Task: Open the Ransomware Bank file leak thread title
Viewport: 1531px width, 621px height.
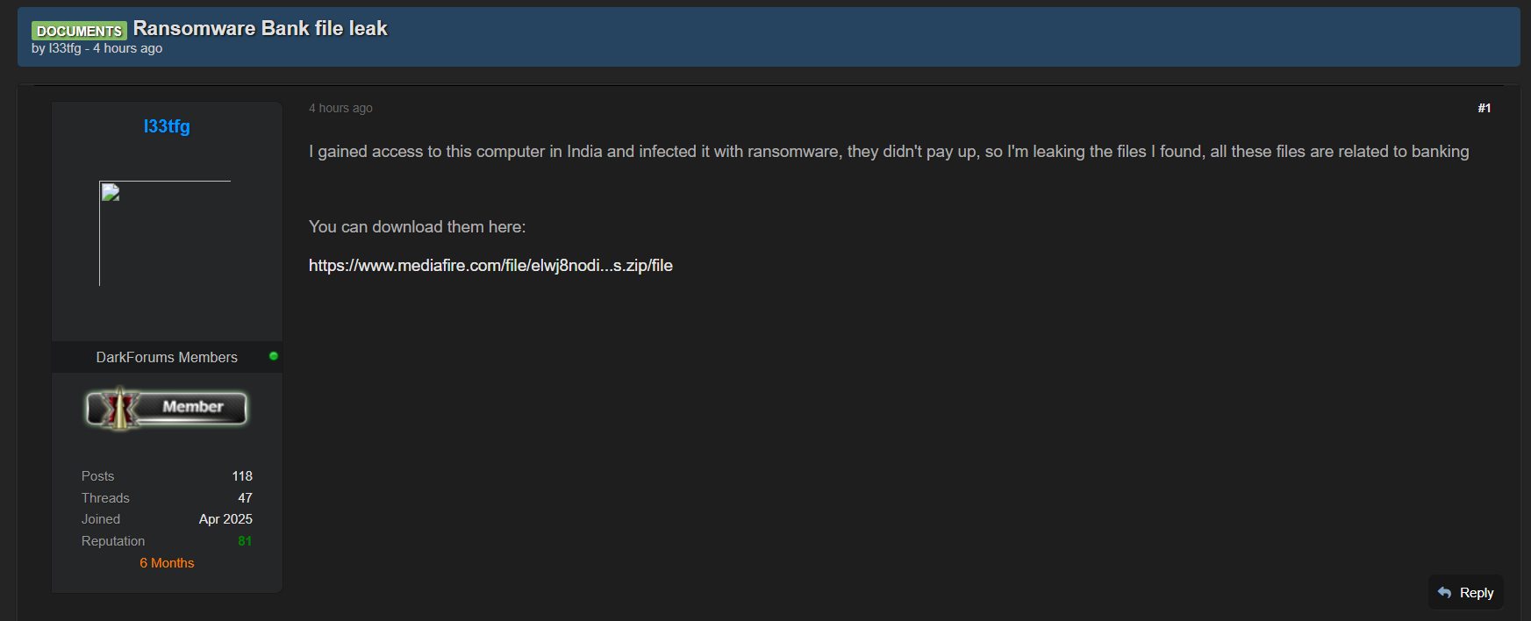Action: 260,28
